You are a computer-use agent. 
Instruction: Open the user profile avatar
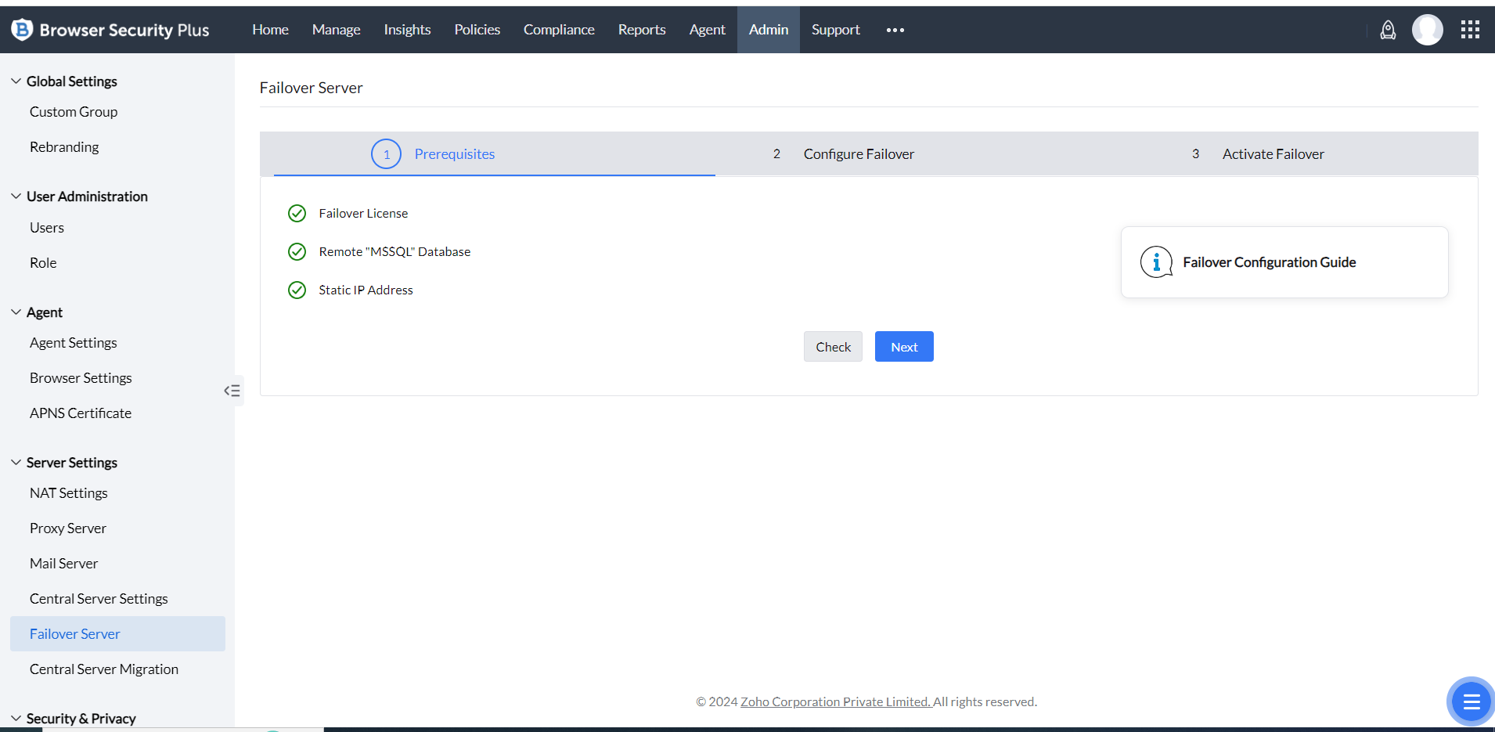tap(1427, 30)
